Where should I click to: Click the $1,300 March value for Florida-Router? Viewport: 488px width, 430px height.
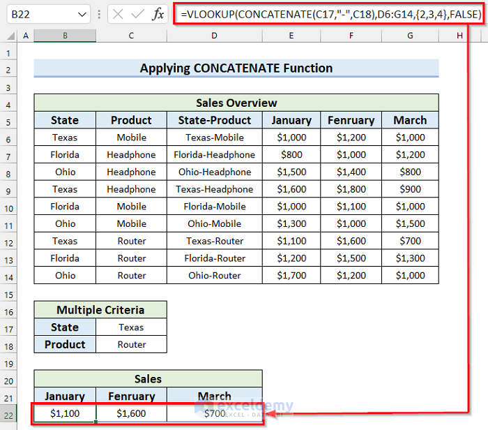(x=410, y=258)
